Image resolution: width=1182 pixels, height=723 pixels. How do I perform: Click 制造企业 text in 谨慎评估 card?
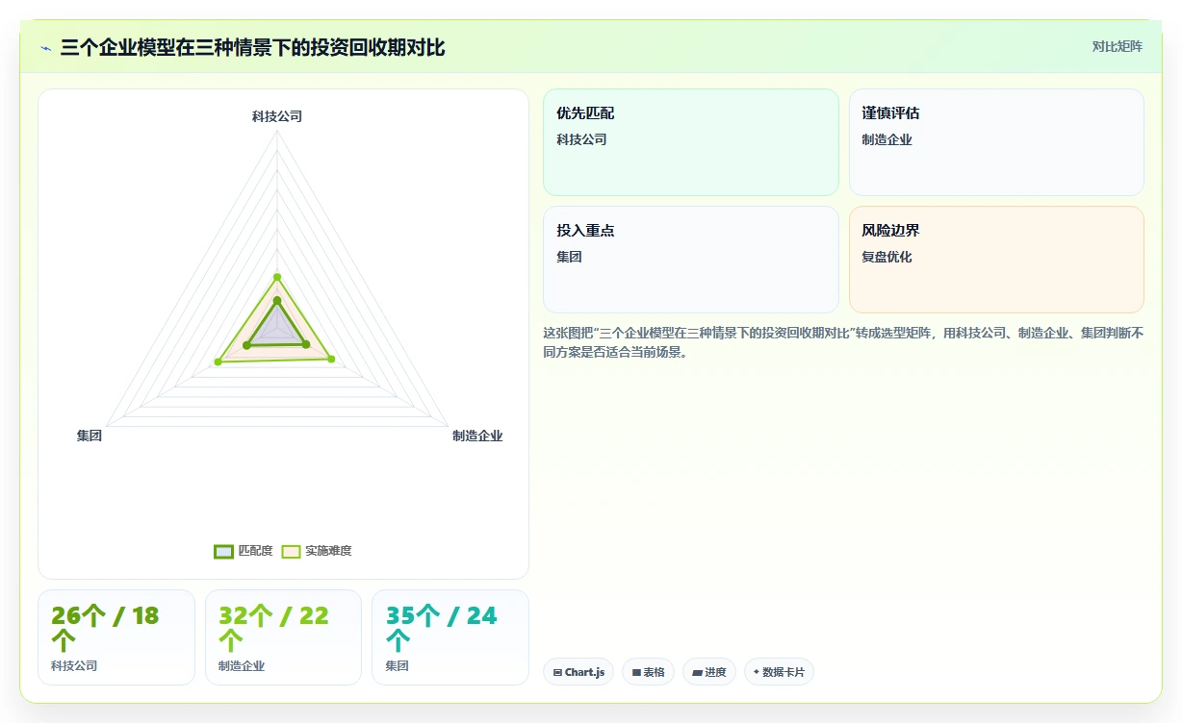(886, 139)
